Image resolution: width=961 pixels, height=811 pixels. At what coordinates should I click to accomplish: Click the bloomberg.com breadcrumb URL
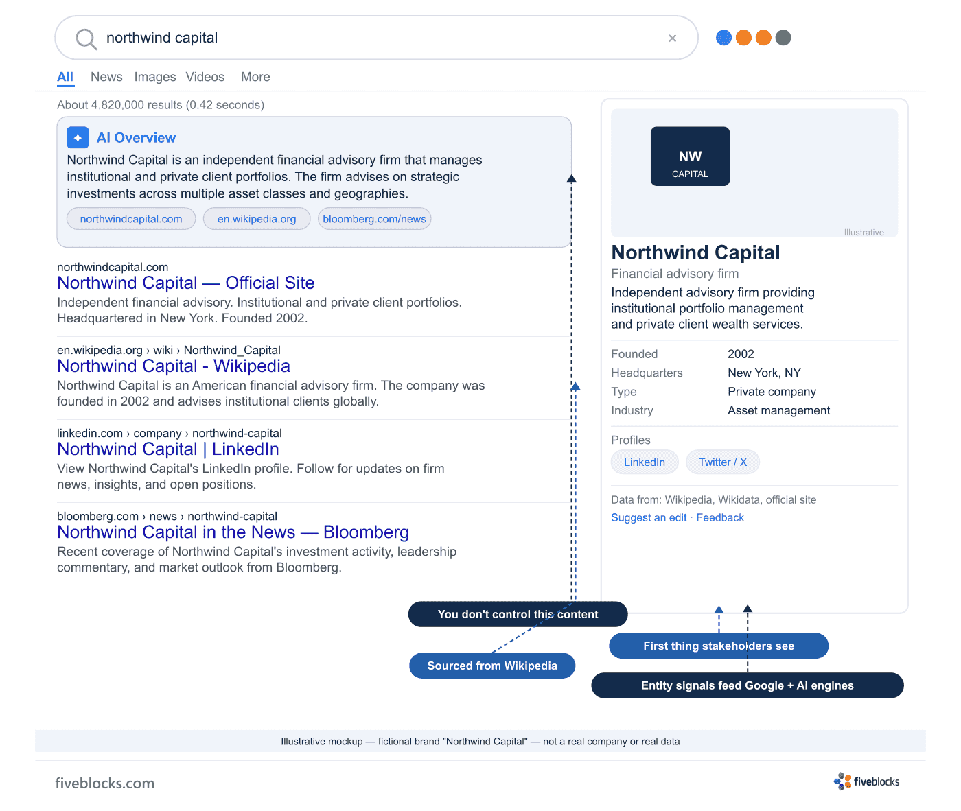pyautogui.click(x=167, y=516)
